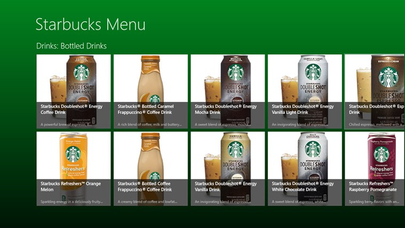
Task: Select Doubleshot Energy Vanilla Drink tile
Action: (228, 169)
